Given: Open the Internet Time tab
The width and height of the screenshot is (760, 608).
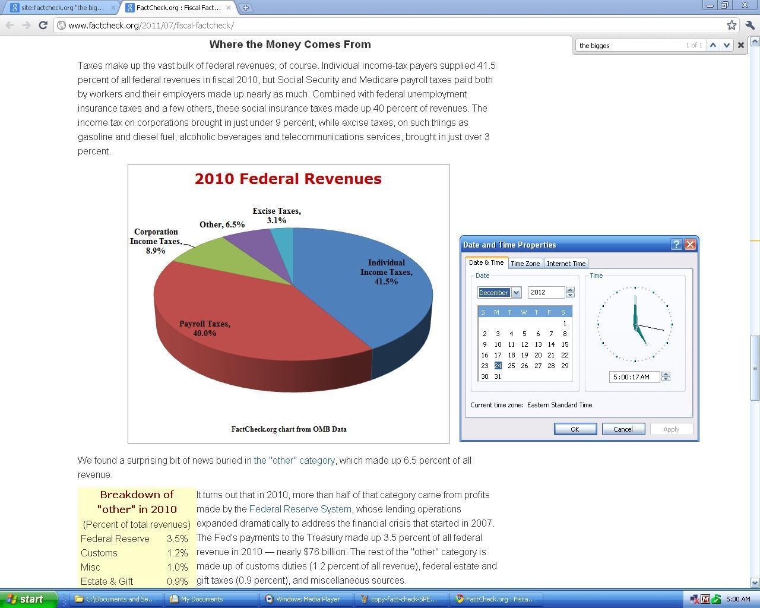Looking at the screenshot, I should click(x=566, y=264).
